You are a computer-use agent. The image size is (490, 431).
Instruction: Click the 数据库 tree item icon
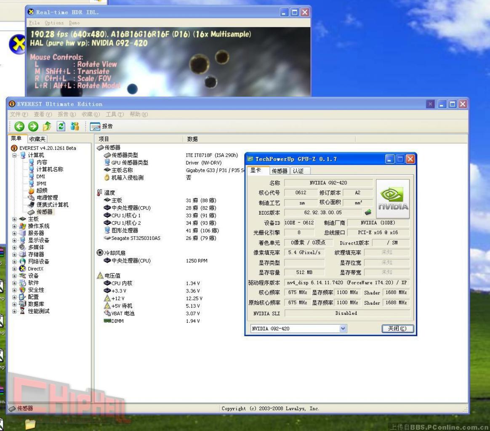click(x=23, y=304)
